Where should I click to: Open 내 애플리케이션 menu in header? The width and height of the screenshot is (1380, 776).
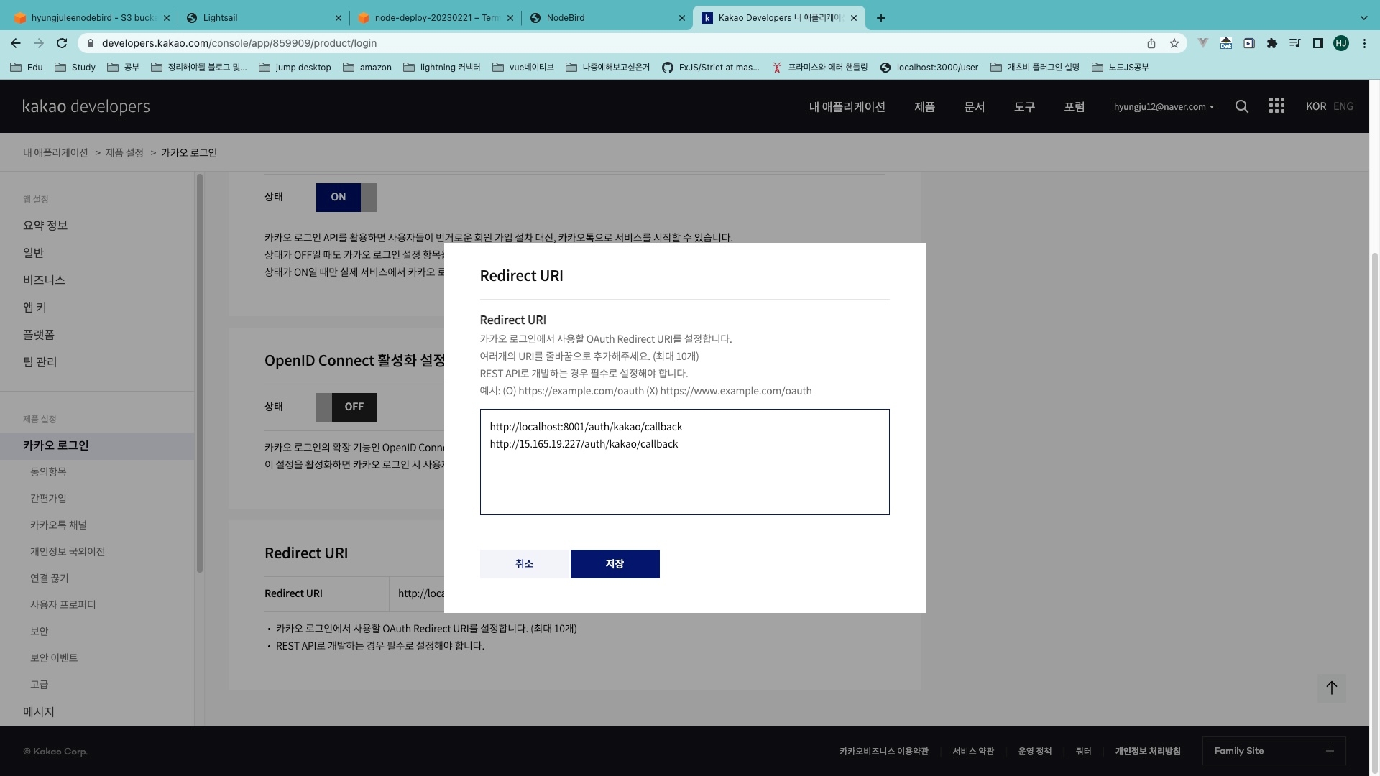tap(847, 106)
